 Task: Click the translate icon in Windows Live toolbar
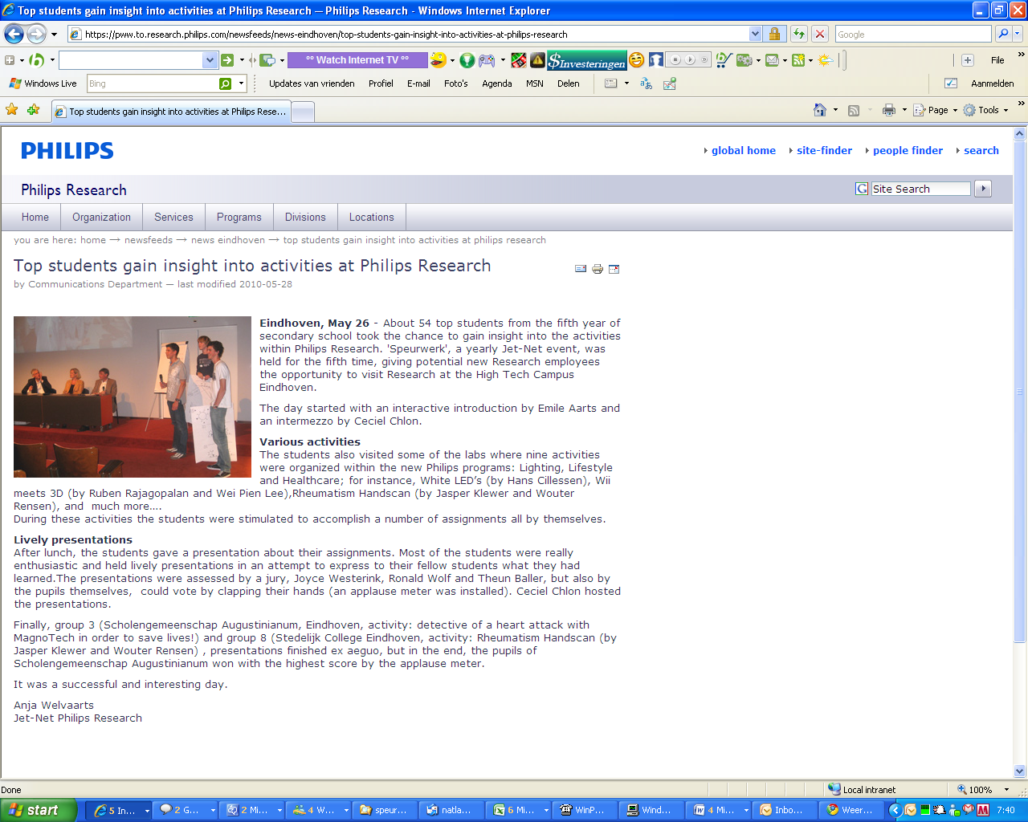[x=646, y=83]
